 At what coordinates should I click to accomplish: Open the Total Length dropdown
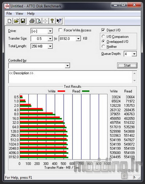pos(50,46)
